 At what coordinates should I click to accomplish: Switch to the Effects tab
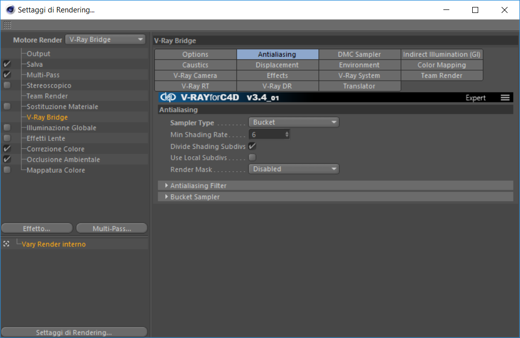point(278,75)
